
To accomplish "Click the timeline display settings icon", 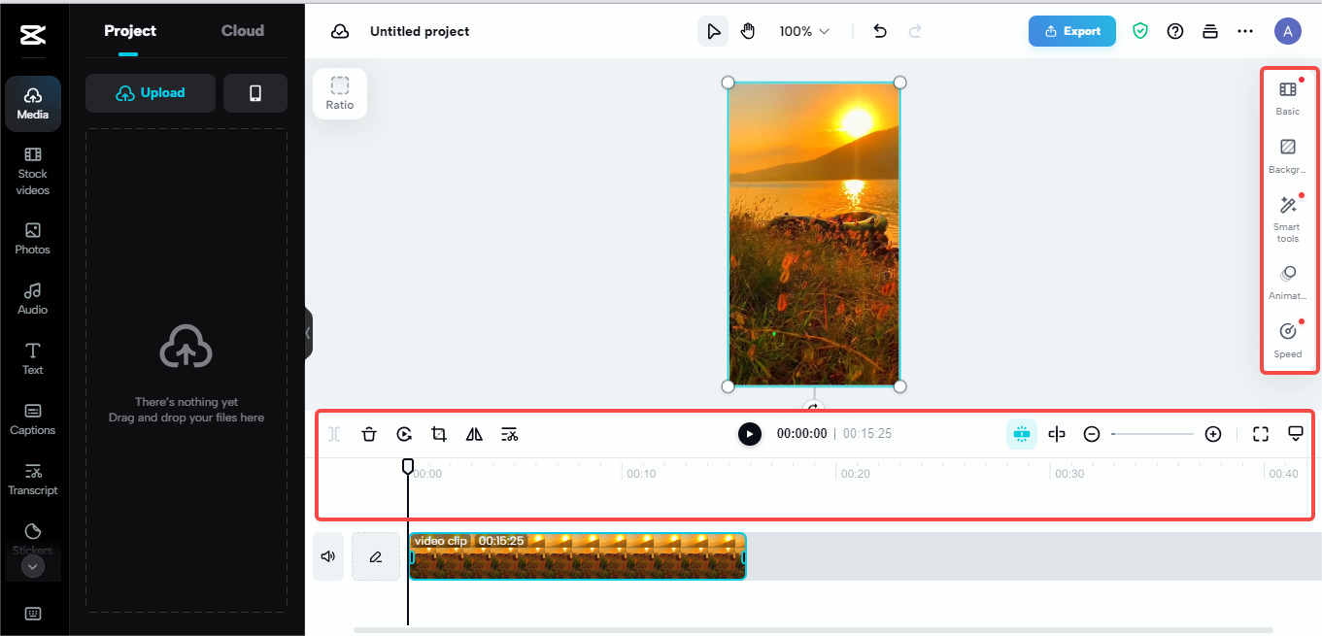I will pos(1296,434).
